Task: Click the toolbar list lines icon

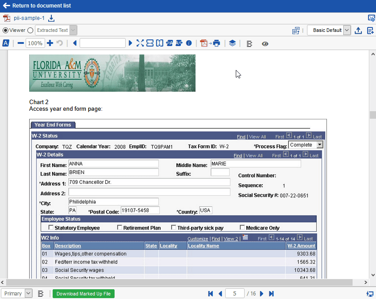Action: 249,44
